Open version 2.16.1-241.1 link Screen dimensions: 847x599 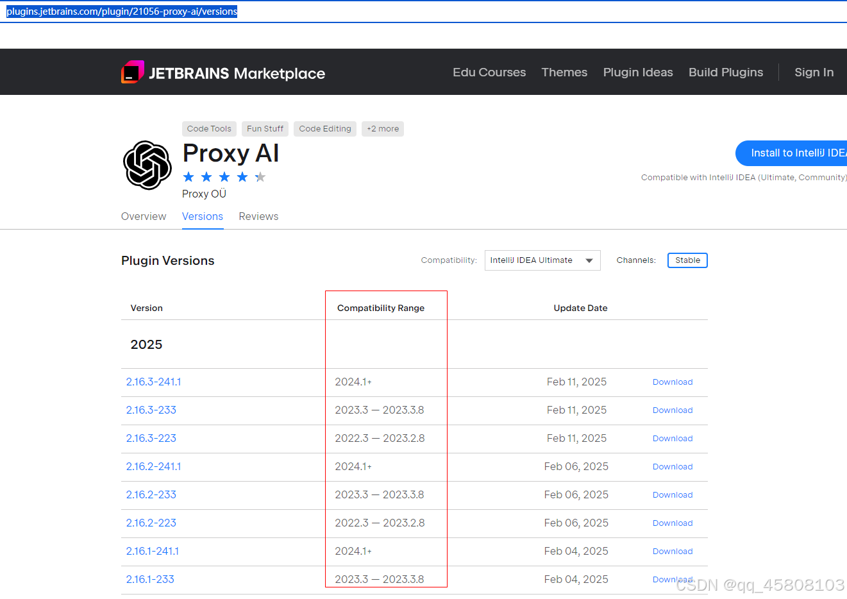tap(153, 552)
